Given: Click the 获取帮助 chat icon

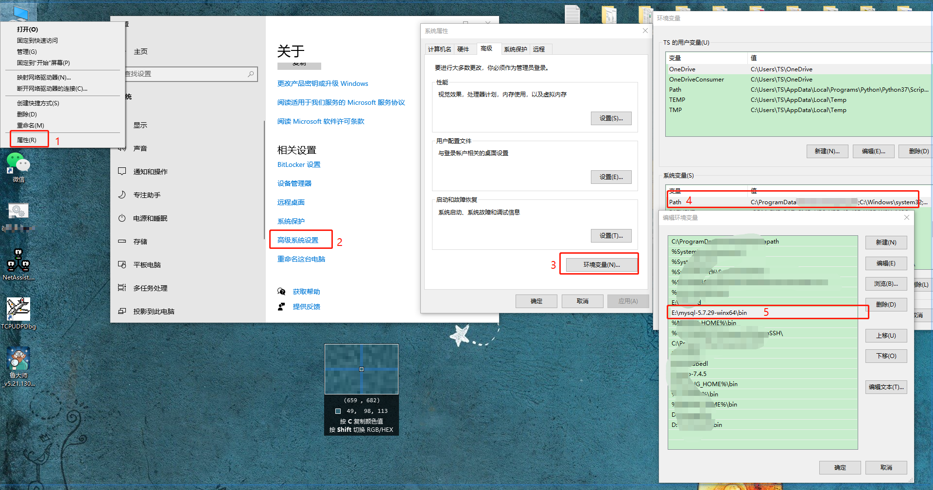Looking at the screenshot, I should [281, 292].
